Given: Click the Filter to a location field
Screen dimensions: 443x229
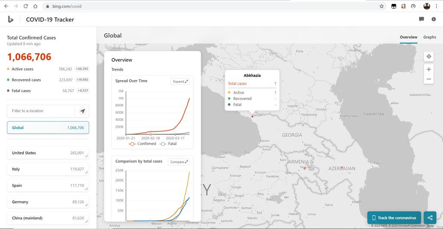Looking at the screenshot, I should [41, 111].
